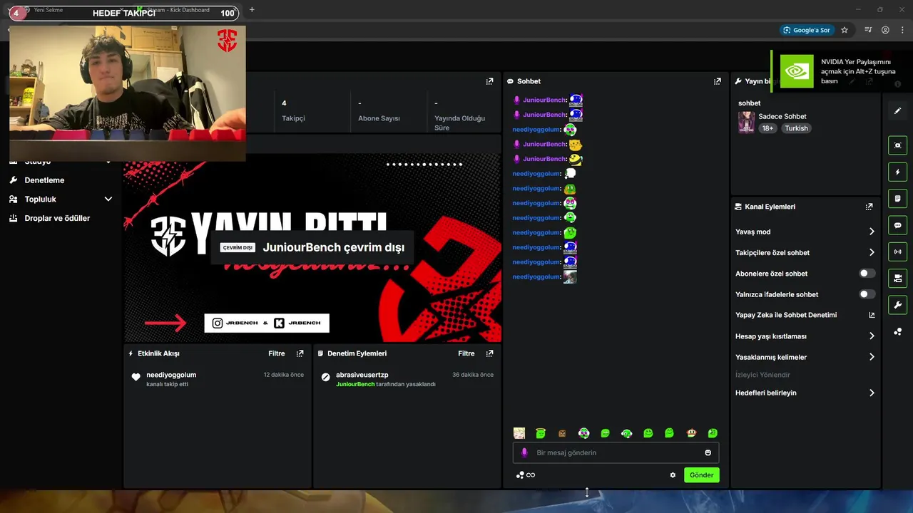Screen dimensions: 913x513
Task: Open the browser media controls icon
Action: coord(868,30)
